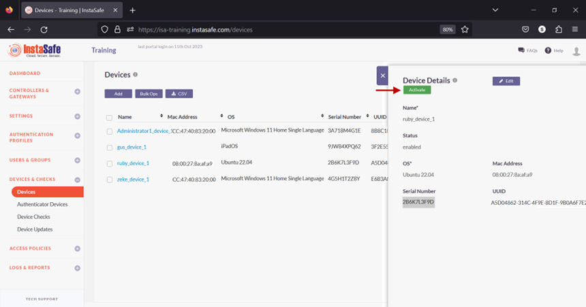Collapse the Devices & Checks section
The image size is (586, 307).
[x=77, y=180]
